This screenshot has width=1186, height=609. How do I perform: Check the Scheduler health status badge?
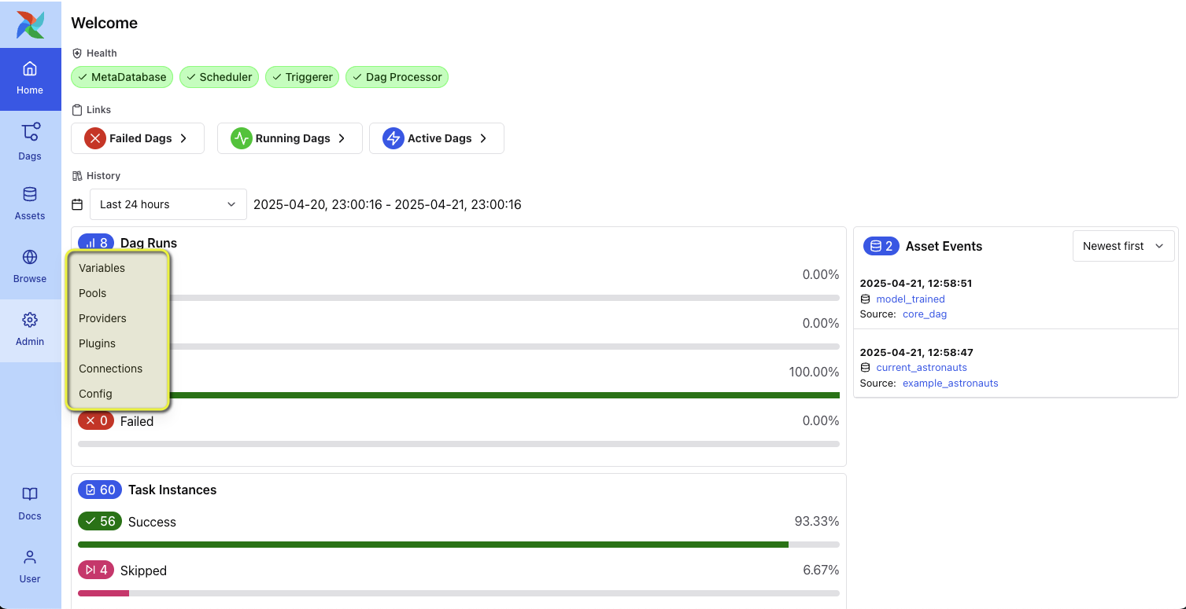219,77
